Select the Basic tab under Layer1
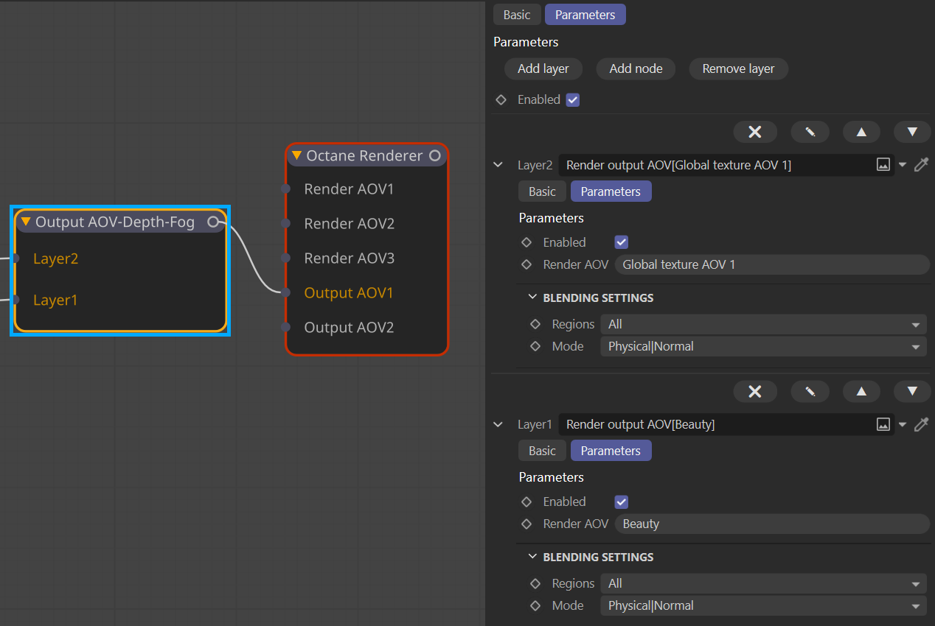 tap(542, 451)
